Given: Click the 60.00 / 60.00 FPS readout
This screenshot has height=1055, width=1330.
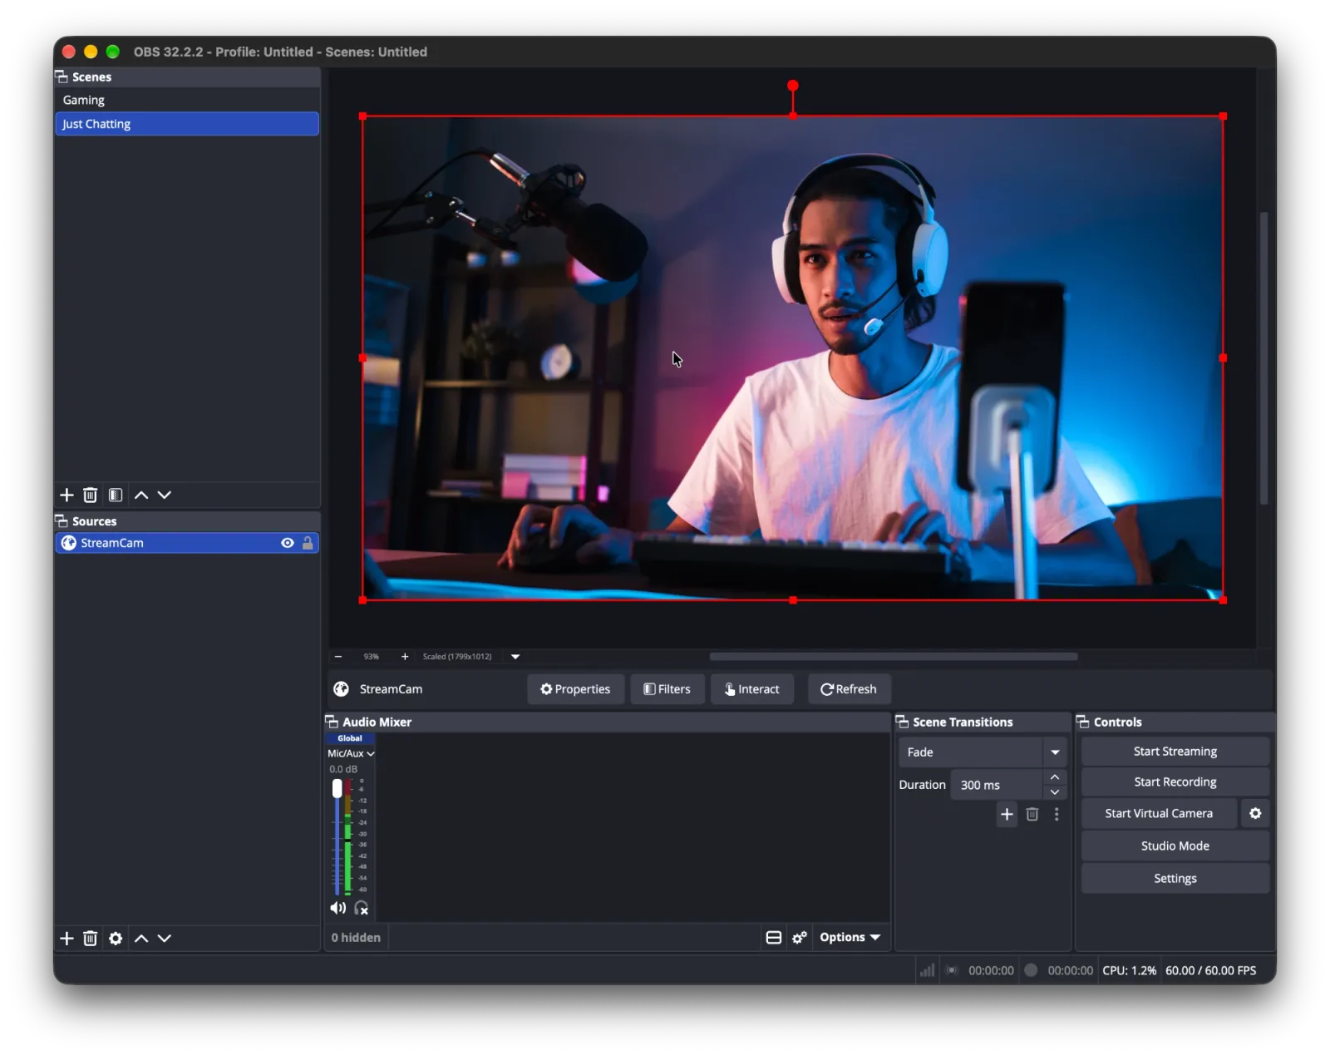Looking at the screenshot, I should [1210, 970].
